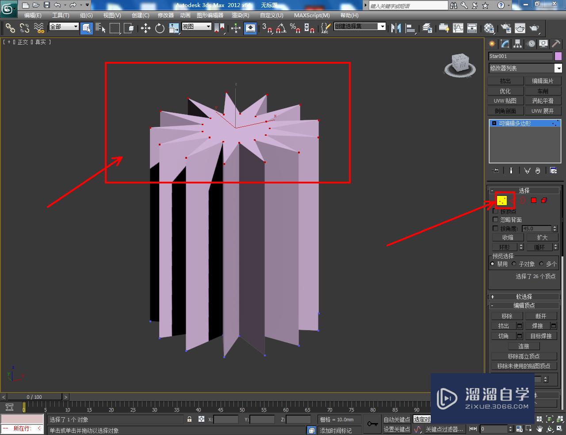Toggle Angle Snap in toolbar
Viewport: 566px width, 435px height.
coord(281,28)
